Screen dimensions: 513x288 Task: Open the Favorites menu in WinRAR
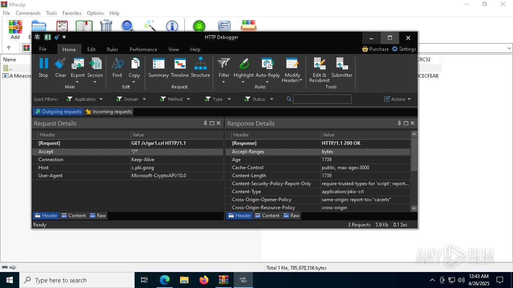tap(72, 13)
